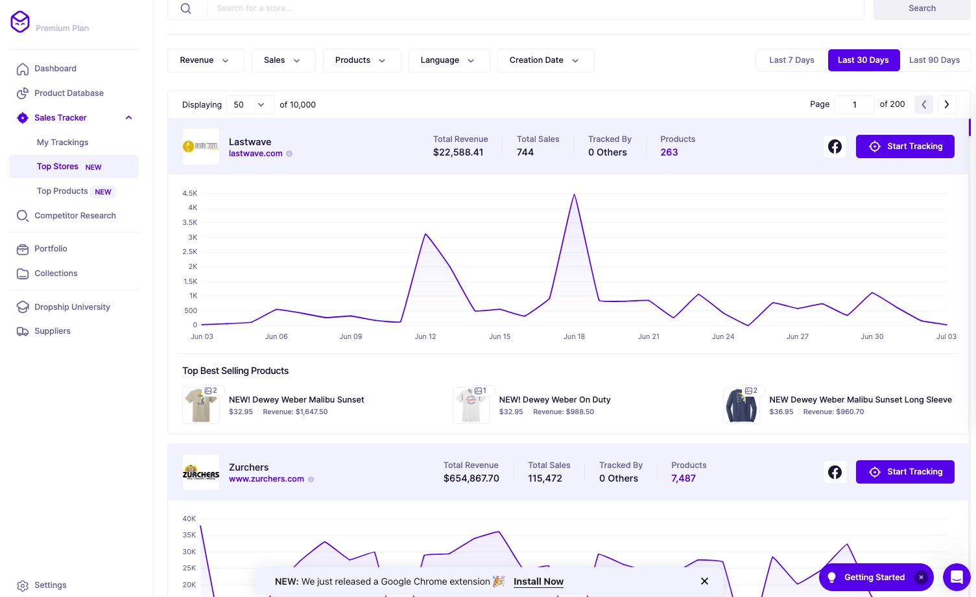The width and height of the screenshot is (976, 597).
Task: Start Tracking the Lastwave store
Action: [905, 146]
